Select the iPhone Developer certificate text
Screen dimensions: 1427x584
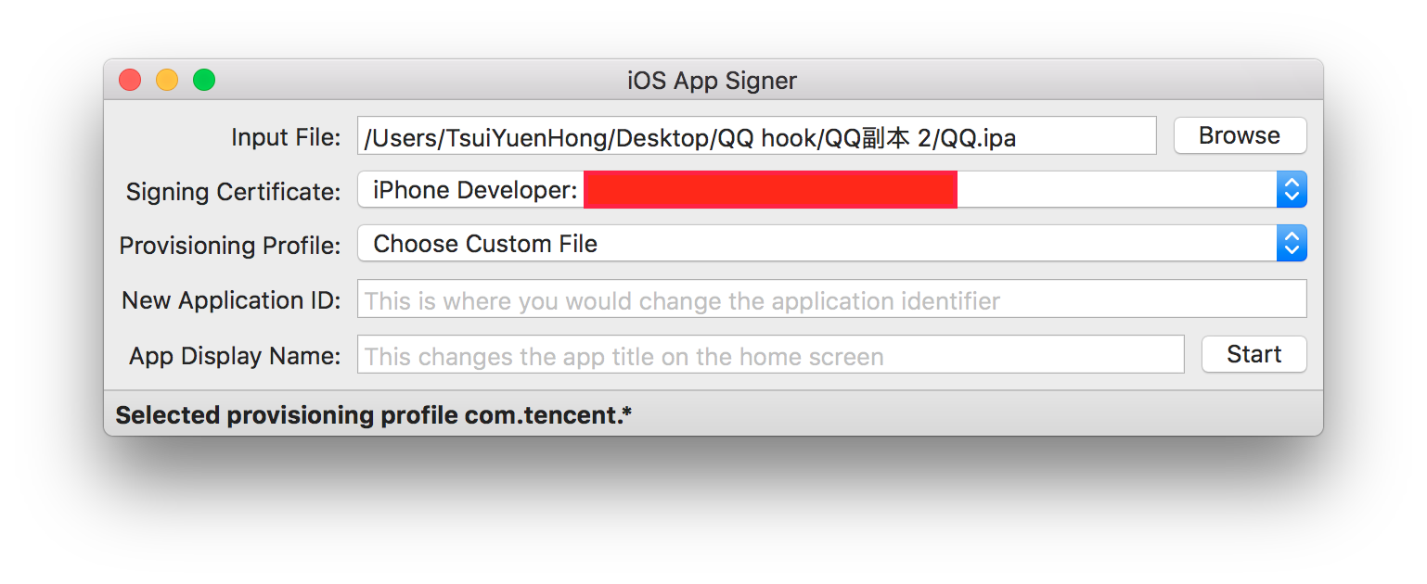tap(474, 191)
